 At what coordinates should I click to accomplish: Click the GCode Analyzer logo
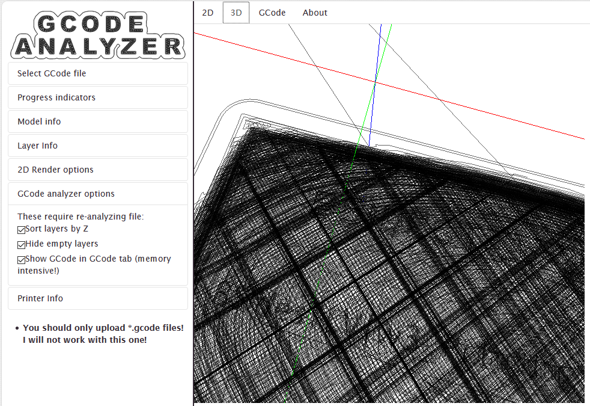[x=98, y=35]
